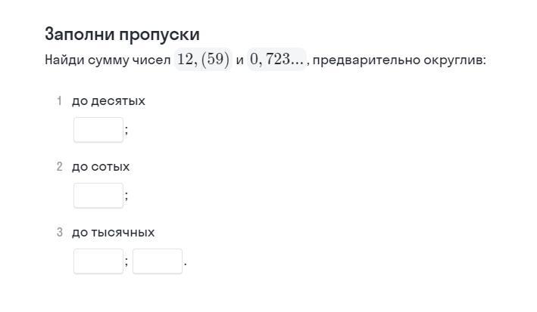Click the heading "Заполни пропуски"

point(122,35)
